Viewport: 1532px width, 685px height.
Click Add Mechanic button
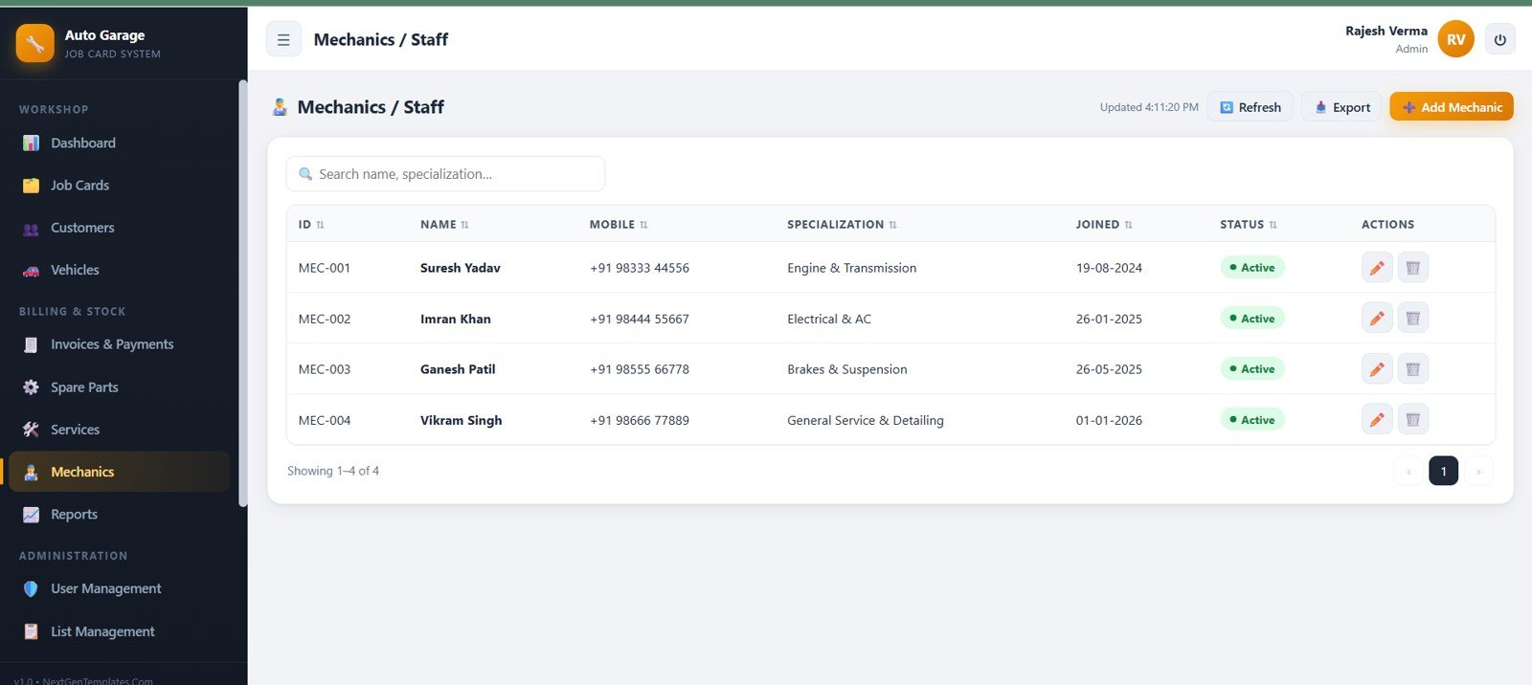tap(1452, 107)
